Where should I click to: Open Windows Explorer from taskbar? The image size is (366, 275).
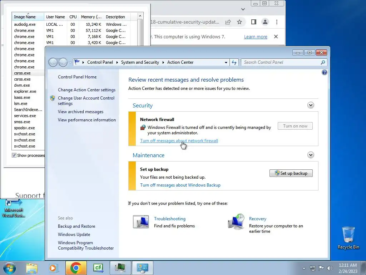[32, 268]
